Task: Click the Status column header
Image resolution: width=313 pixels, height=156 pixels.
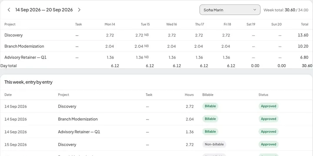Action: pos(263,95)
